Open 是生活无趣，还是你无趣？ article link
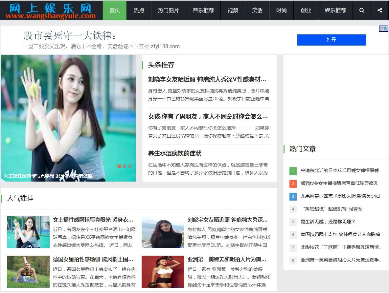Viewport: 389px width, 293px height. (328, 222)
